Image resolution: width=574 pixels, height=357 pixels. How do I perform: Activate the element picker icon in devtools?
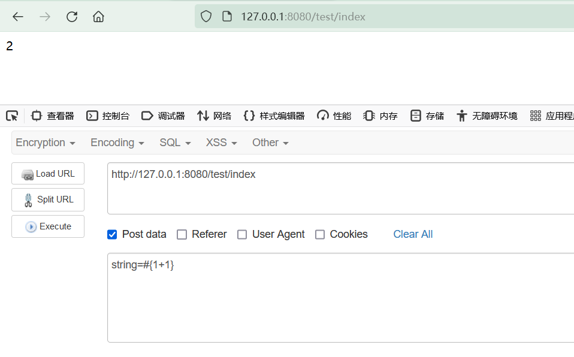click(x=12, y=116)
